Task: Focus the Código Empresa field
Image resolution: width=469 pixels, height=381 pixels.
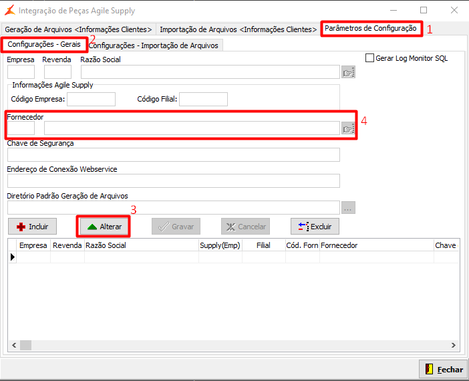Action: 92,99
